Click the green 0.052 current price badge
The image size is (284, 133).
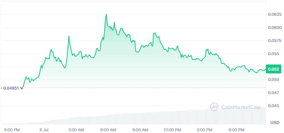[273, 69]
